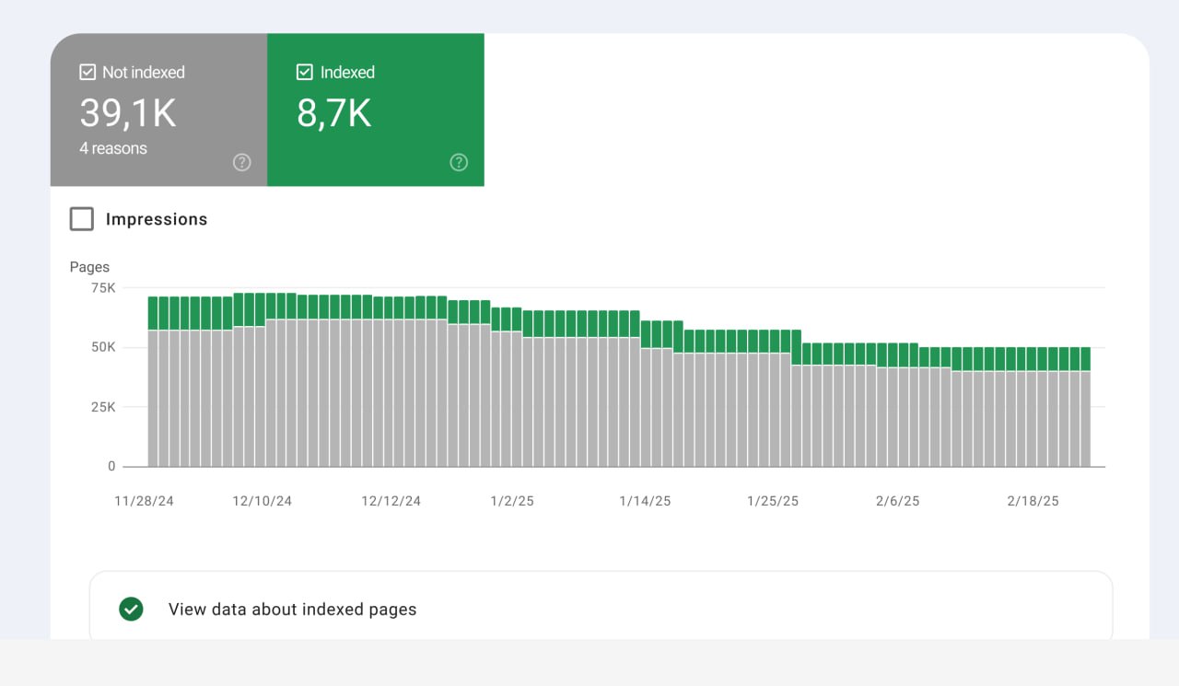Open help icon on green Indexed card

[459, 162]
